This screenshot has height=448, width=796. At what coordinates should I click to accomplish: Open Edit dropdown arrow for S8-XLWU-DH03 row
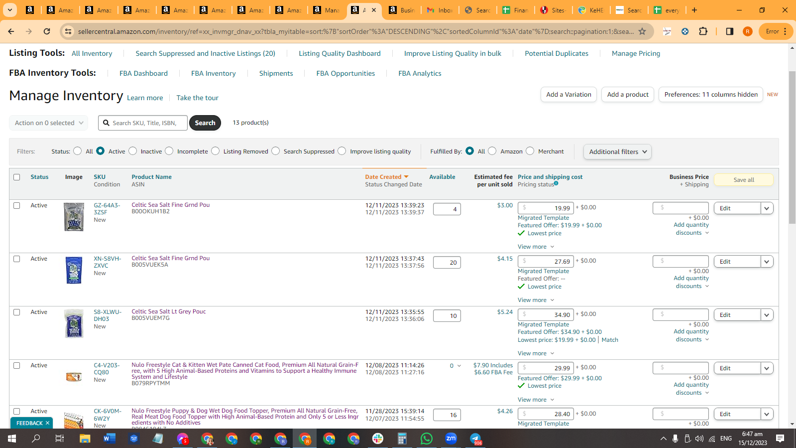pos(767,315)
